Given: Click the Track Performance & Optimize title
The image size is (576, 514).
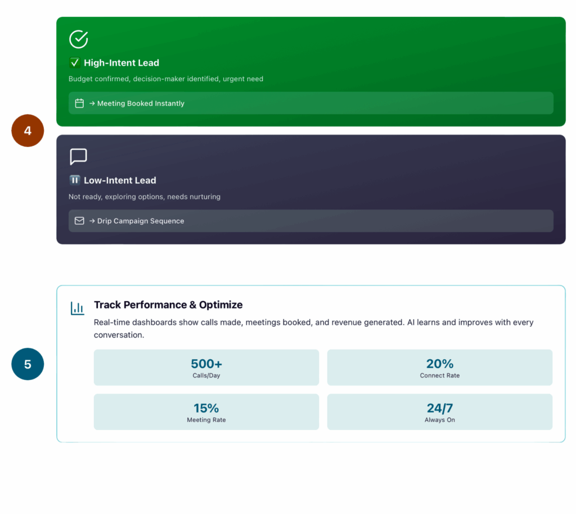Looking at the screenshot, I should coord(168,305).
